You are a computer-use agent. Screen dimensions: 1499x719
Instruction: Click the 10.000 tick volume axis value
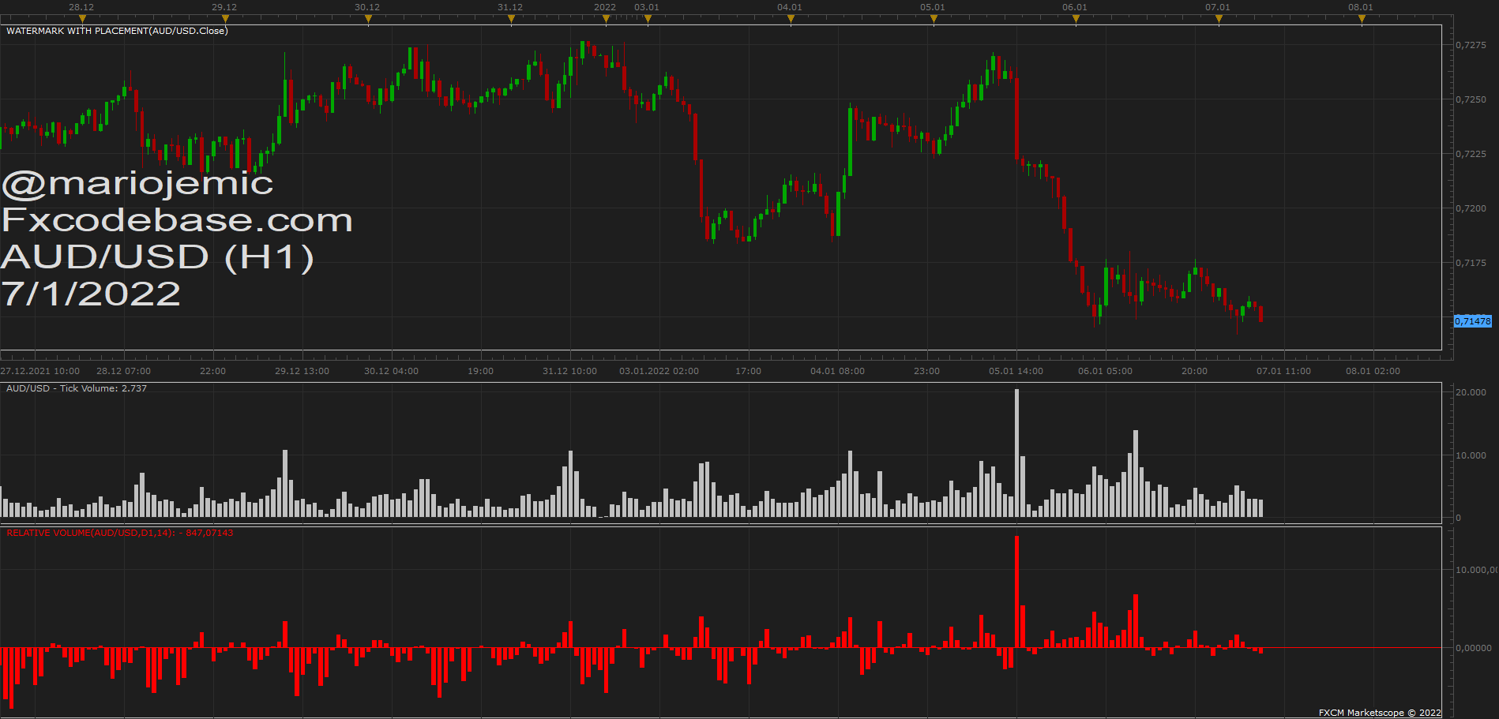coord(1471,455)
